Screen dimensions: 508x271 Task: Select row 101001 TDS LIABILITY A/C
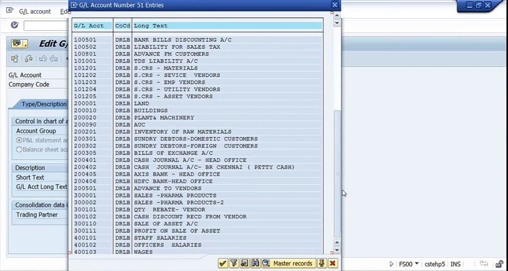tap(198, 61)
